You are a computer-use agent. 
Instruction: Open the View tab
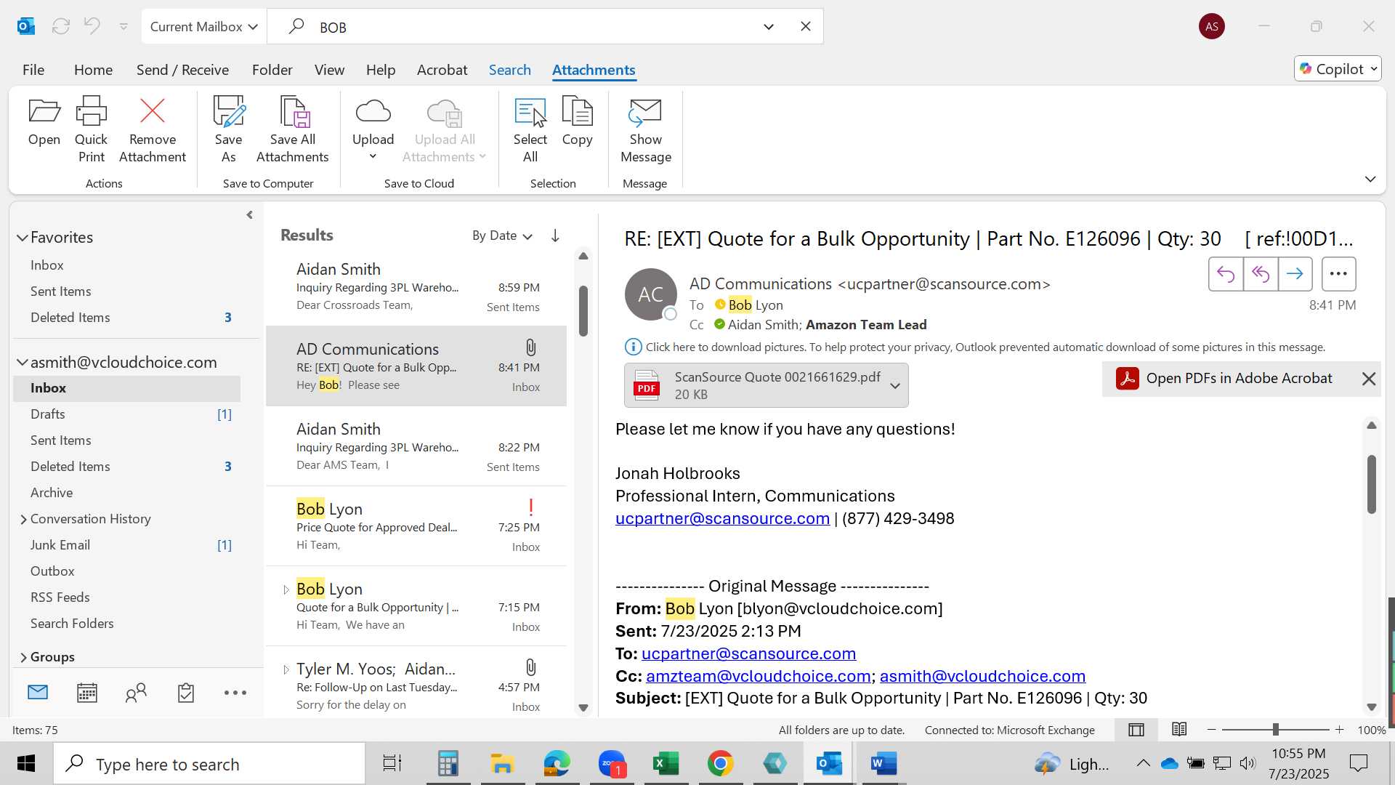(x=329, y=70)
